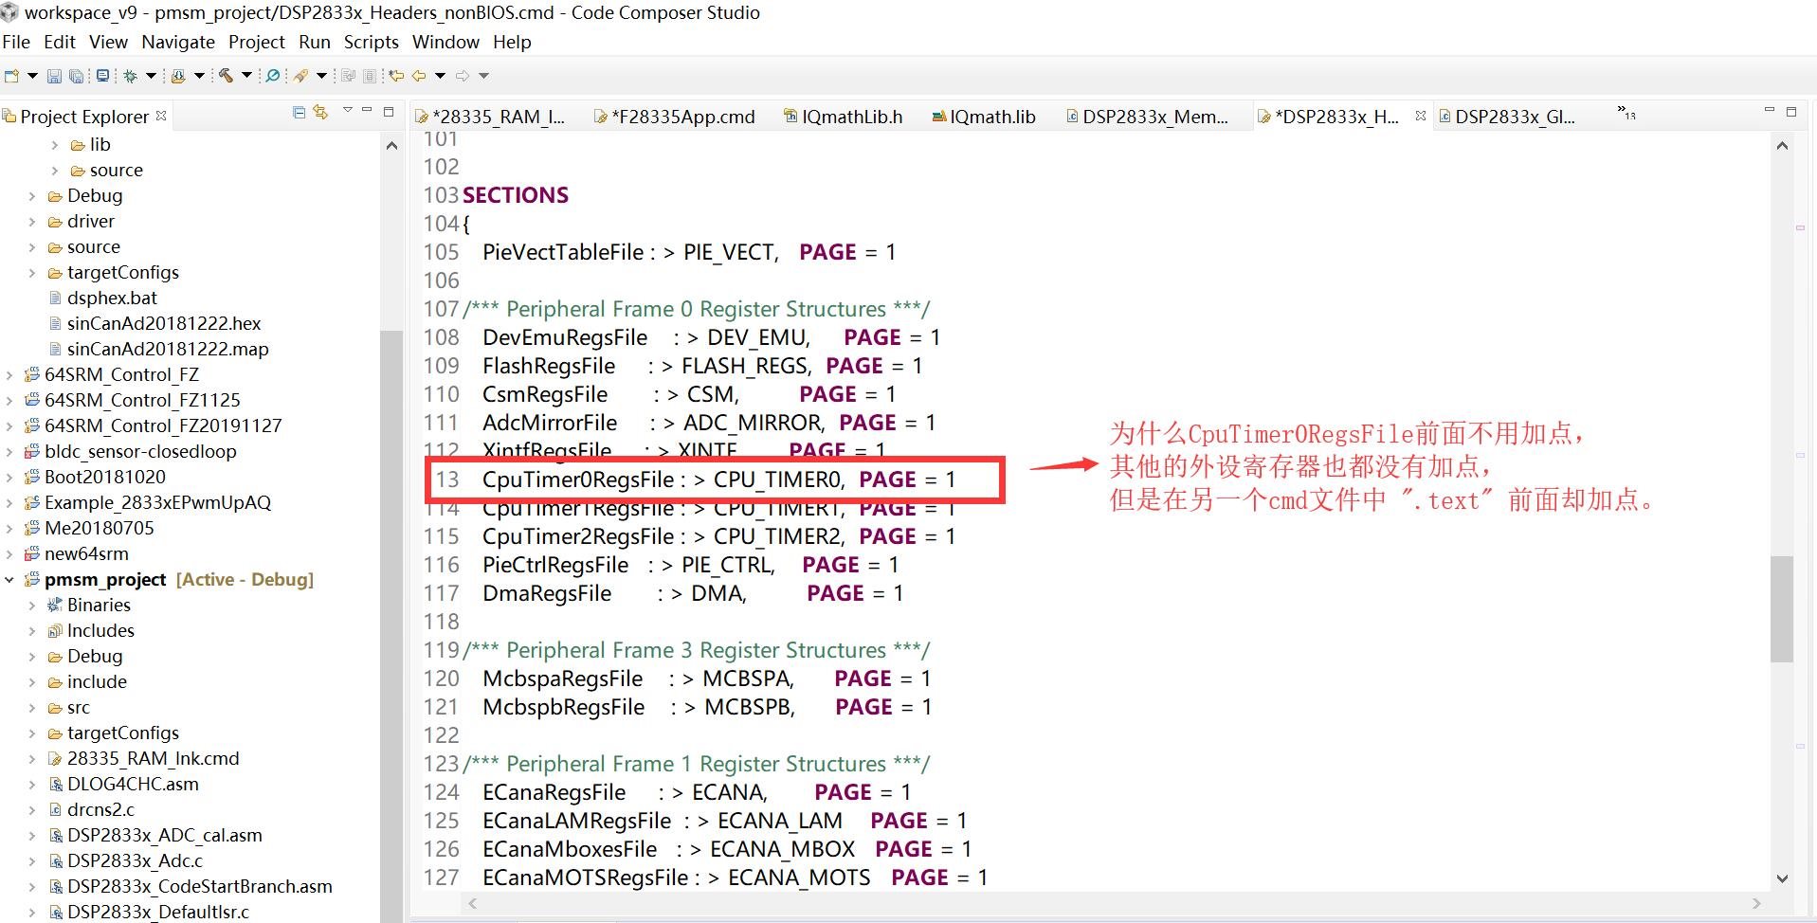1817x923 pixels.
Task: Open the terminal/console monitor icon
Action: click(102, 76)
